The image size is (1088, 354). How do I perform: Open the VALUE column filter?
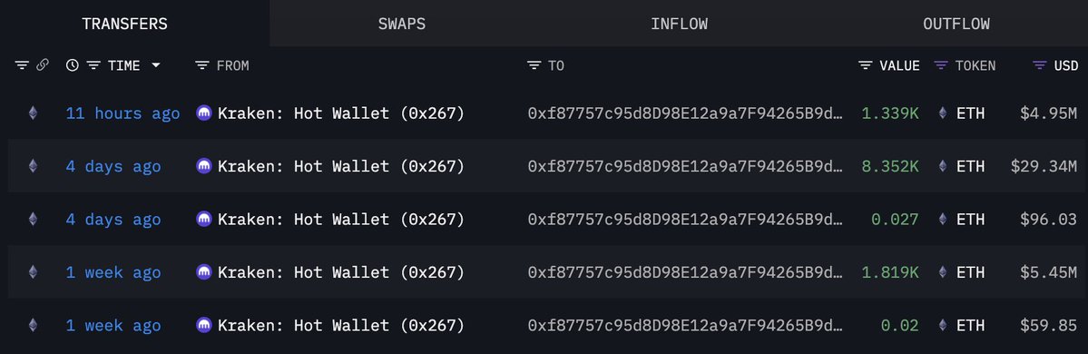coord(866,65)
